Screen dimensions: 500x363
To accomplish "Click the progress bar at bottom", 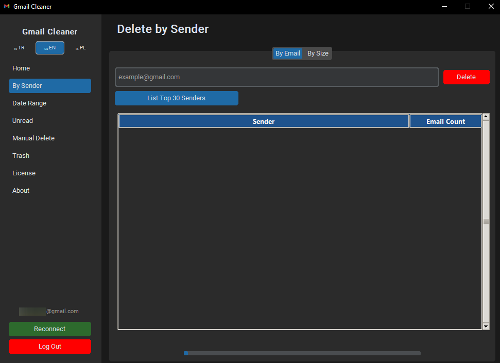I will (302, 353).
